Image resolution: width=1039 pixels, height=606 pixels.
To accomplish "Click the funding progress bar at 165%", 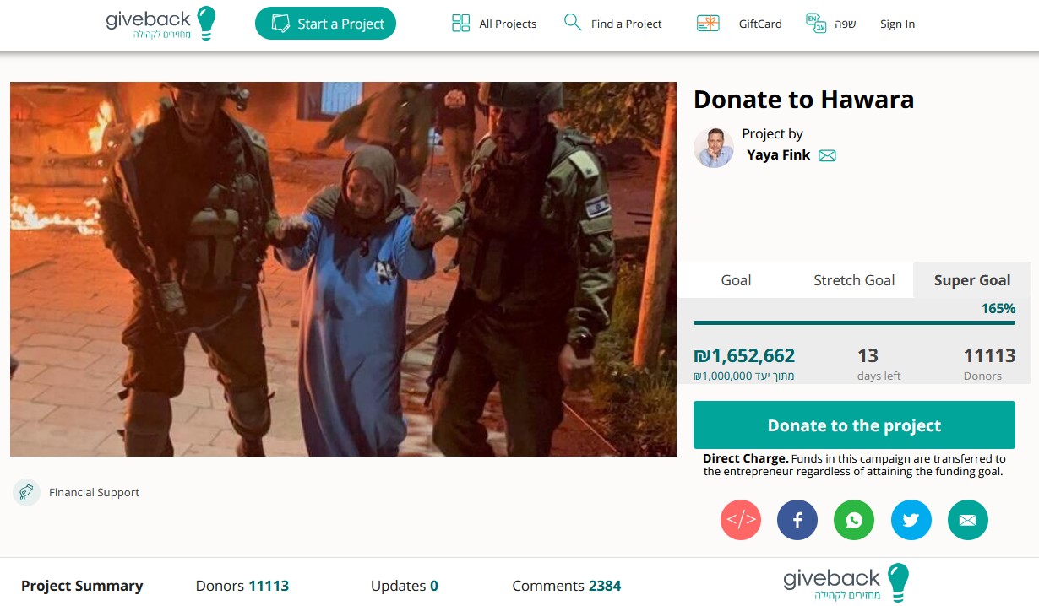I will pos(854,322).
